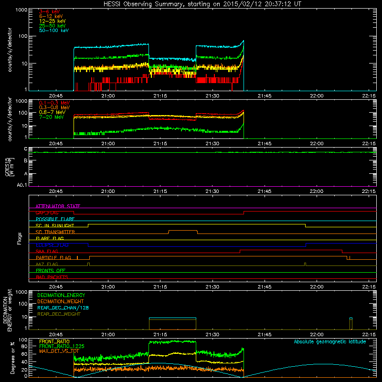This screenshot has width=382, height=382.
Task: Click the MAX_DET_VS_TOT legend label
Action: [59, 351]
